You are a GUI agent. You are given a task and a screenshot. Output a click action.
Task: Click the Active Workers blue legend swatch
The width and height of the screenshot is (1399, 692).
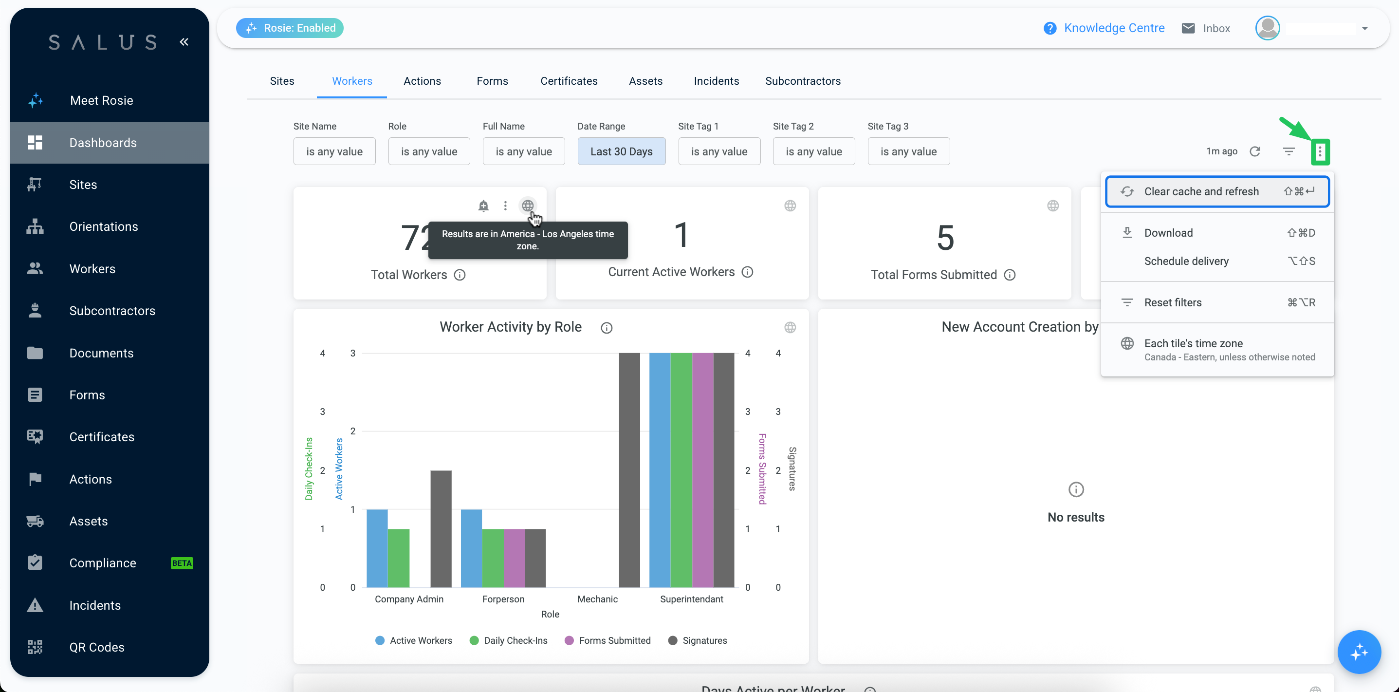(x=380, y=640)
